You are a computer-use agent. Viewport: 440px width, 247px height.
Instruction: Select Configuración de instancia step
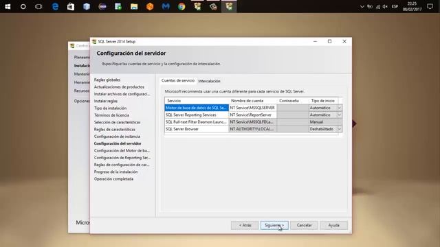[117, 137]
